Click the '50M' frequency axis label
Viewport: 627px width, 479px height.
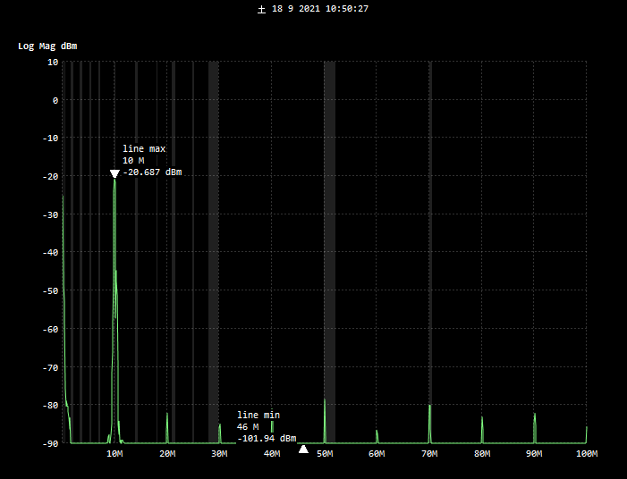pyautogui.click(x=325, y=454)
